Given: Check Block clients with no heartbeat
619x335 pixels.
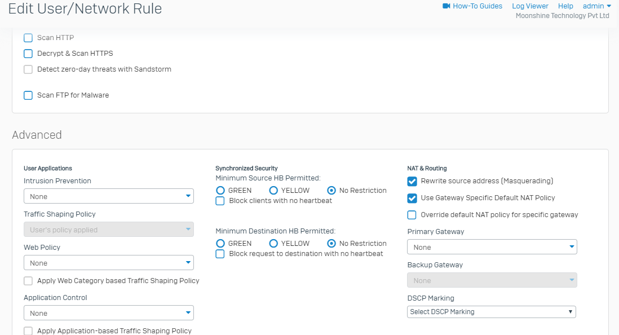Looking at the screenshot, I should pos(220,201).
